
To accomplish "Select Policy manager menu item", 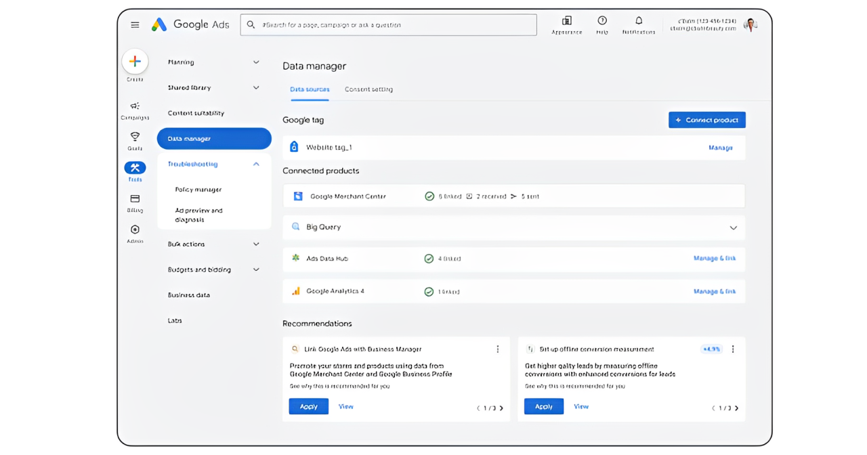I will [x=198, y=190].
